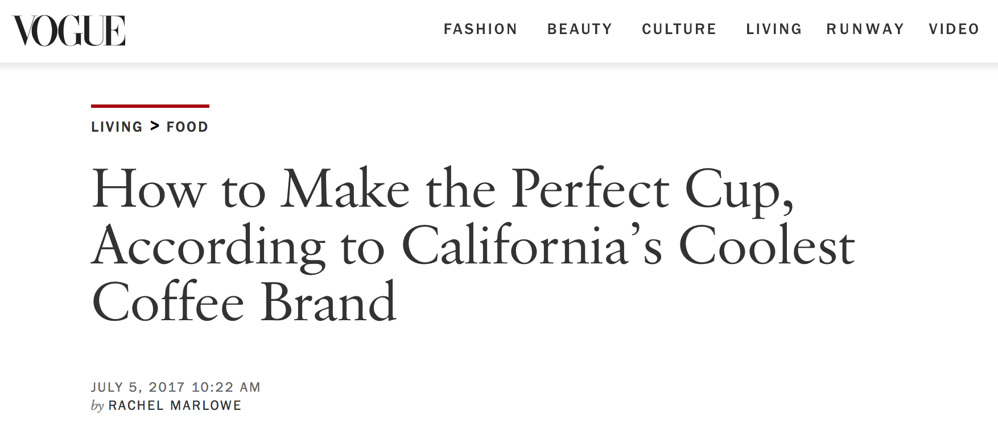This screenshot has height=436, width=998.
Task: Click the word "Coolest" in the headline
Action: tap(766, 246)
